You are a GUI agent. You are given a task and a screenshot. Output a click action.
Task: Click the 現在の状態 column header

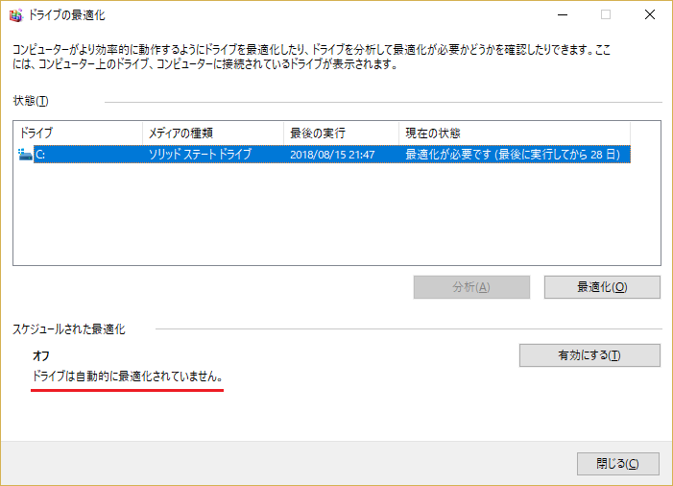514,133
